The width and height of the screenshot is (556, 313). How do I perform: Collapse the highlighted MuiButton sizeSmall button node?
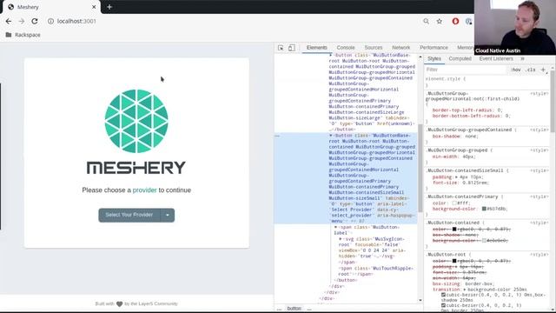coord(331,136)
